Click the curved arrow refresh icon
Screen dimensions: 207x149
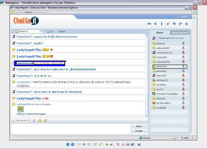[180, 24]
